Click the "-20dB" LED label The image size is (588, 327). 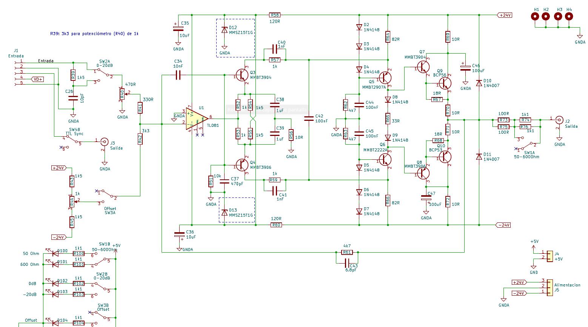(x=30, y=295)
